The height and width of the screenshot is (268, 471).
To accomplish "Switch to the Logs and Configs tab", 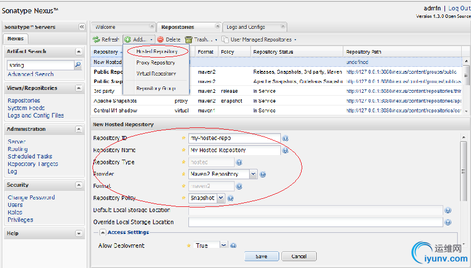I will point(255,27).
